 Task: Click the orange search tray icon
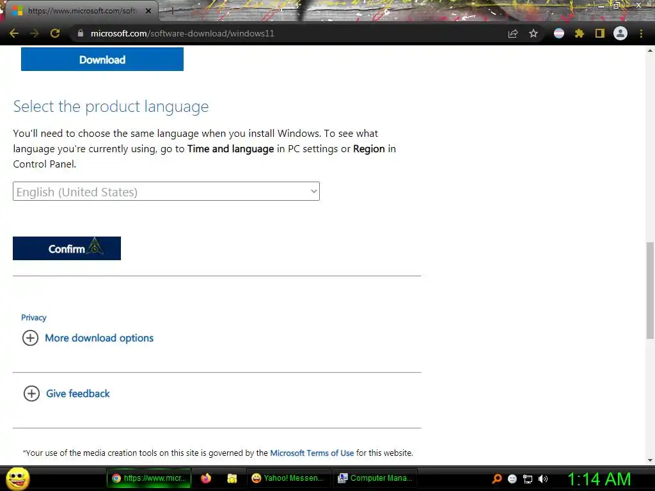click(496, 479)
